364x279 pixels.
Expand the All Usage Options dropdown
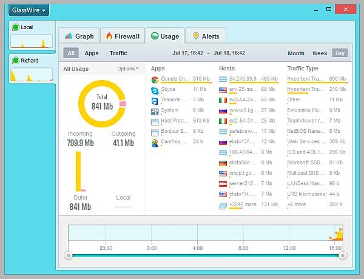tap(128, 69)
